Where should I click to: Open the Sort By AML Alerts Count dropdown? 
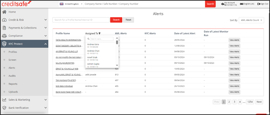pyautogui.click(x=251, y=20)
